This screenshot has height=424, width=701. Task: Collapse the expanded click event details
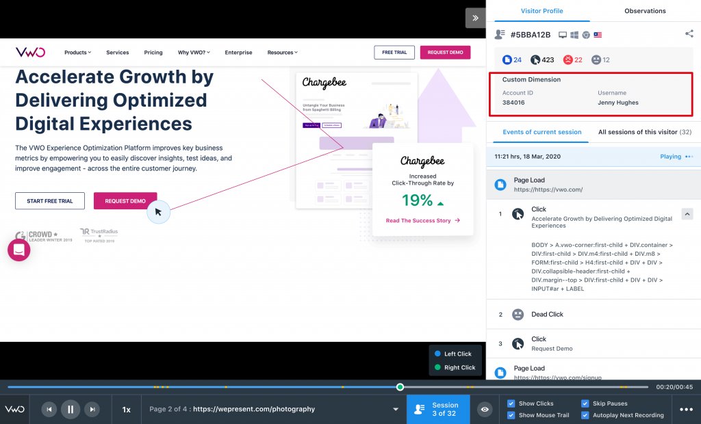coord(687,214)
